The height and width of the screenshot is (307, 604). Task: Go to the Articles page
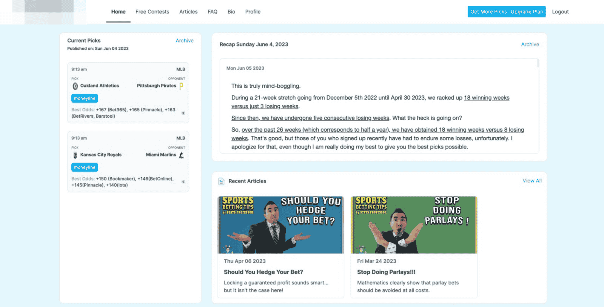pos(188,12)
